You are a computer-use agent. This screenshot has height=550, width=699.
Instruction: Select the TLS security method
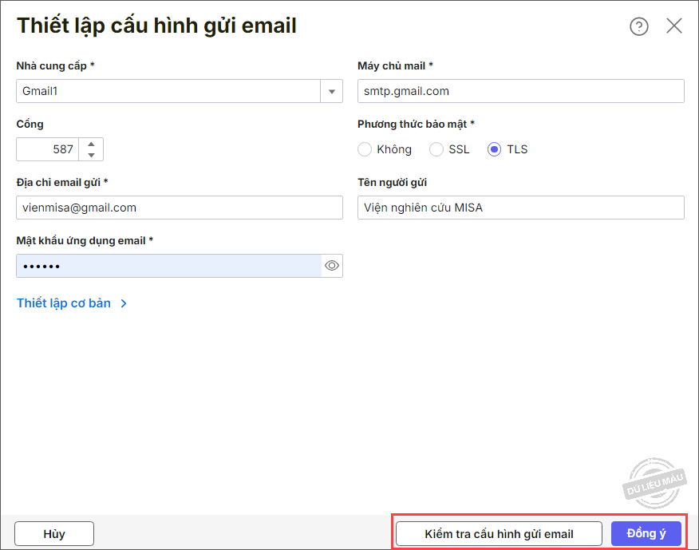(x=495, y=149)
